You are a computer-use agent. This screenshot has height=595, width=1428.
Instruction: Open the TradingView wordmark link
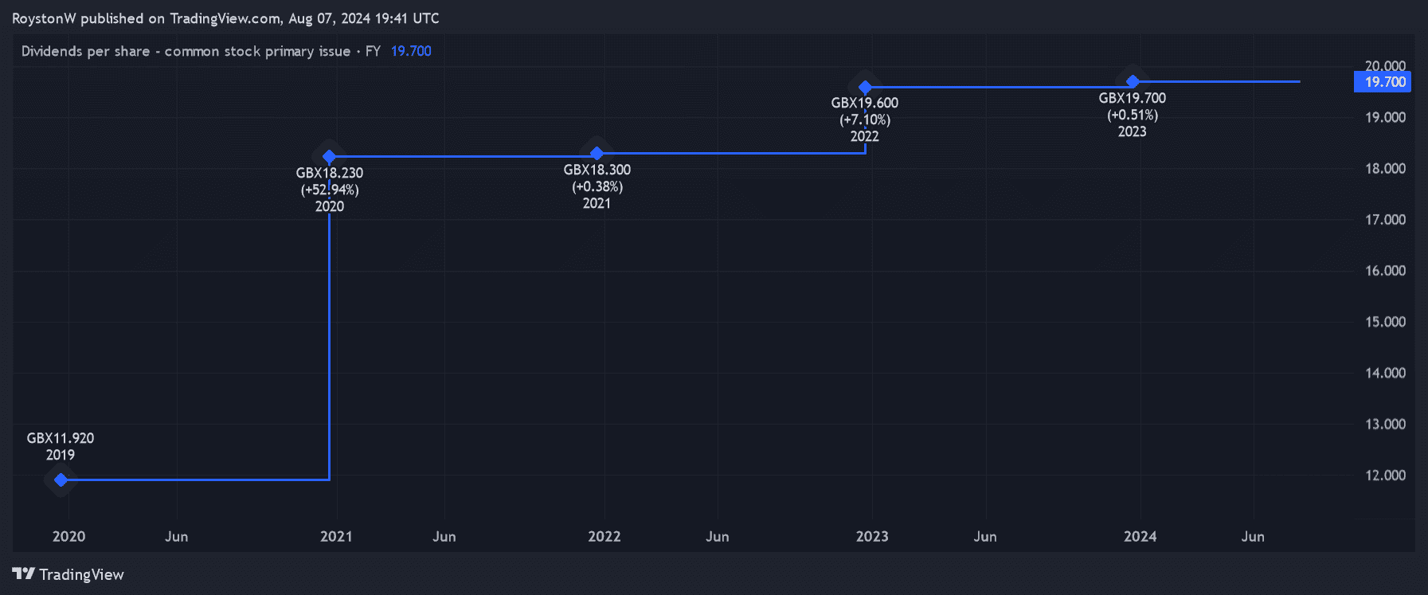click(81, 574)
